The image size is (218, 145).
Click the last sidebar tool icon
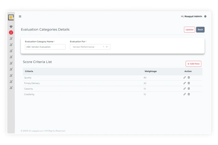[11, 88]
